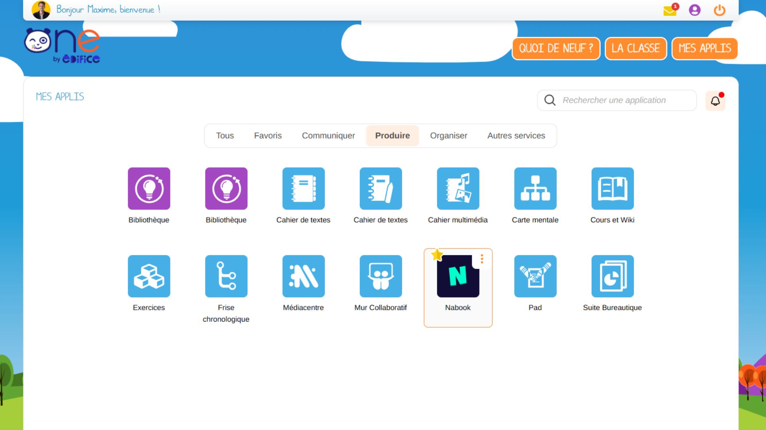Open the messages envelope icon
The width and height of the screenshot is (766, 430).
click(670, 10)
